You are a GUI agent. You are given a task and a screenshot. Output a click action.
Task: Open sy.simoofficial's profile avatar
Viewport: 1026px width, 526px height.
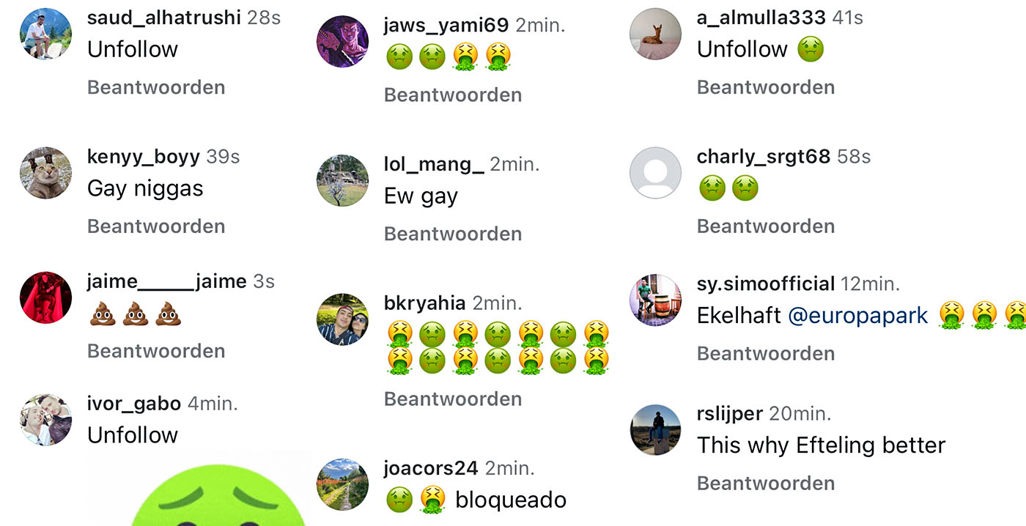(x=656, y=300)
